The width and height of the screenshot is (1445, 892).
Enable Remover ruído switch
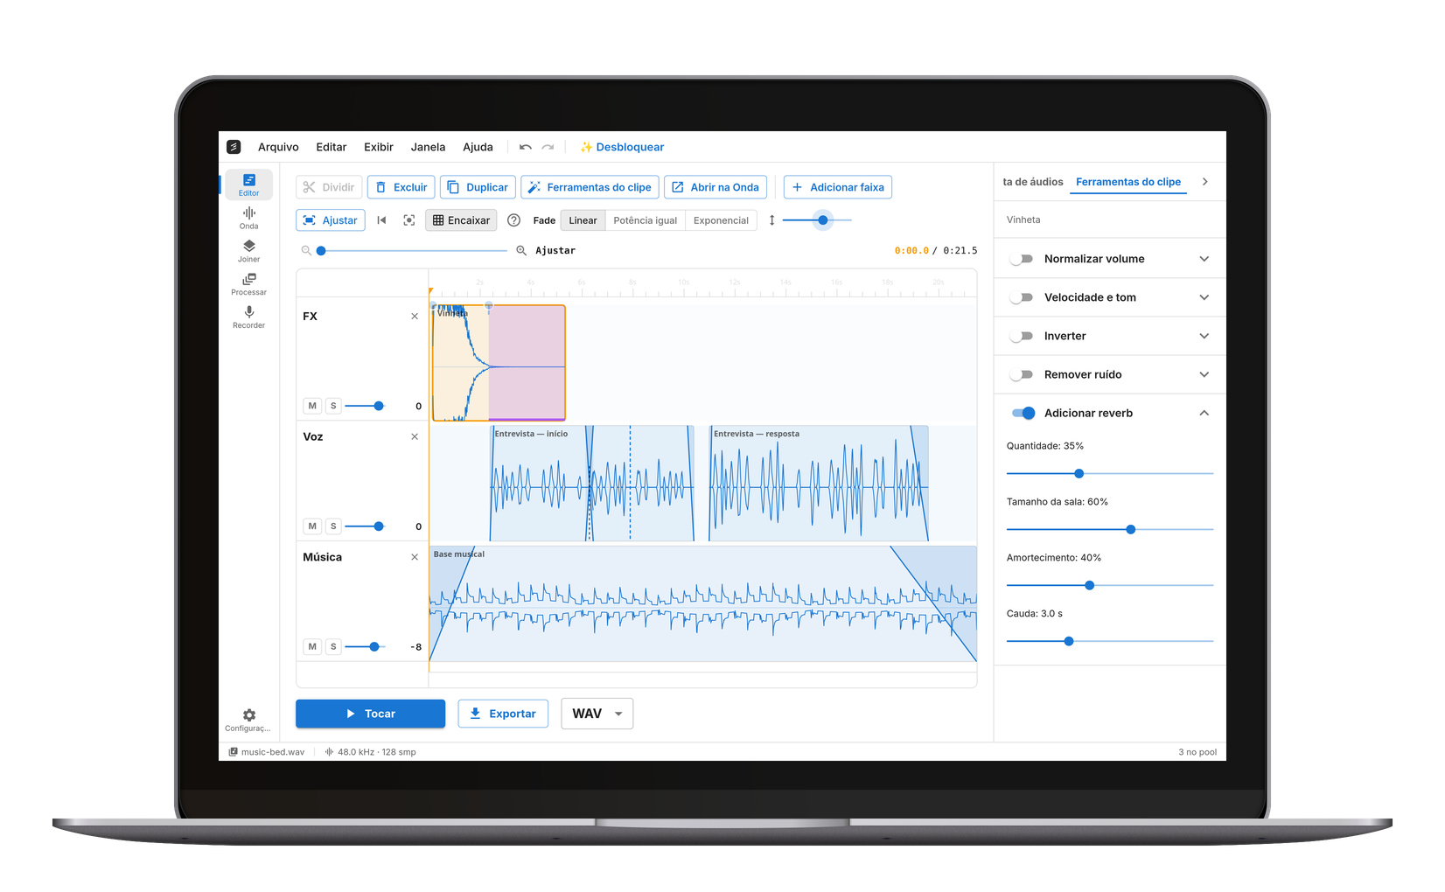(1021, 374)
